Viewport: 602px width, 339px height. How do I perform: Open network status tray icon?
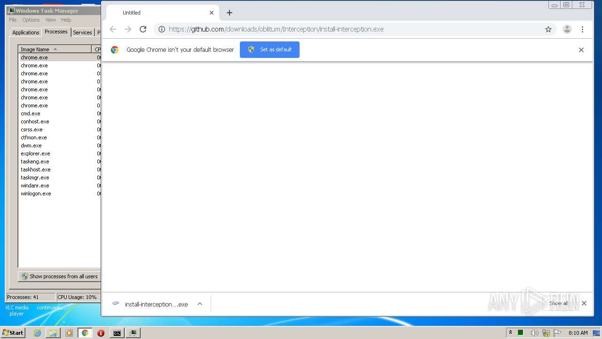546,332
